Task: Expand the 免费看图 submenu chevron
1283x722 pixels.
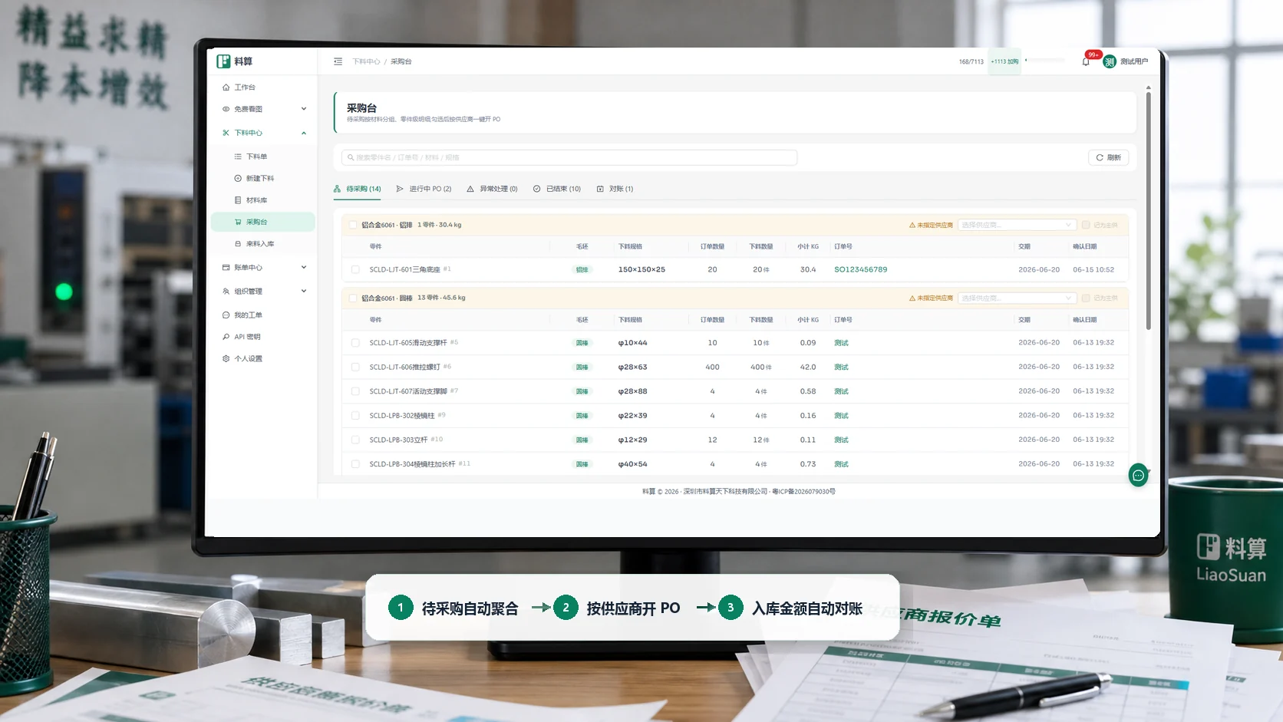Action: 304,109
